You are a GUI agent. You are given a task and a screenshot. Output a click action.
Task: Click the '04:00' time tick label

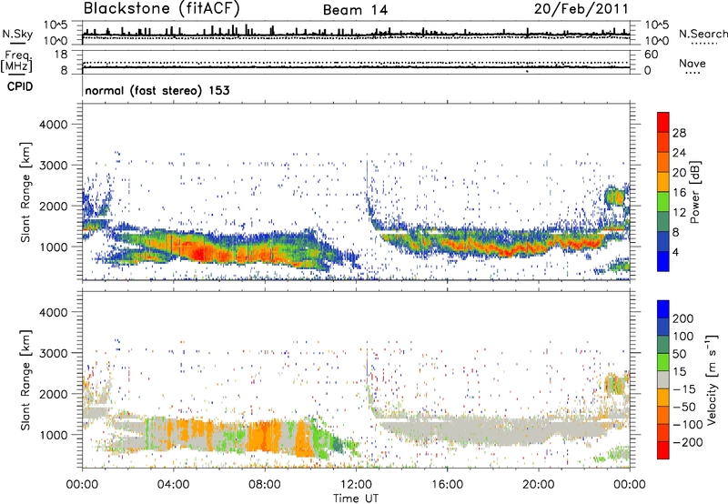173,485
